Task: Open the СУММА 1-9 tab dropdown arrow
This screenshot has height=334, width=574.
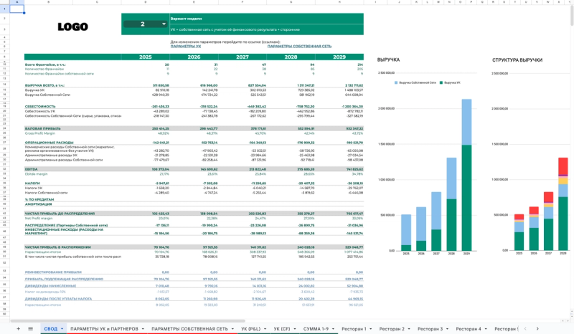Action: 333,328
